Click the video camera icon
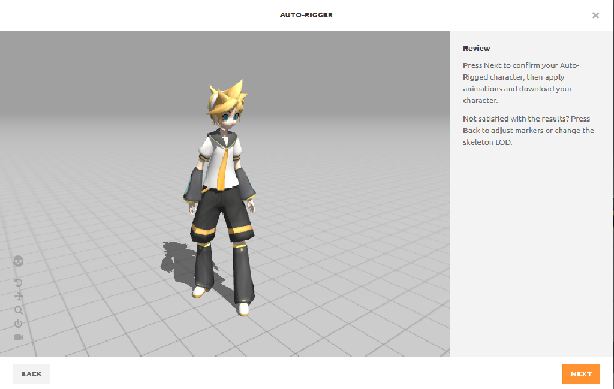The image size is (614, 389). point(18,337)
